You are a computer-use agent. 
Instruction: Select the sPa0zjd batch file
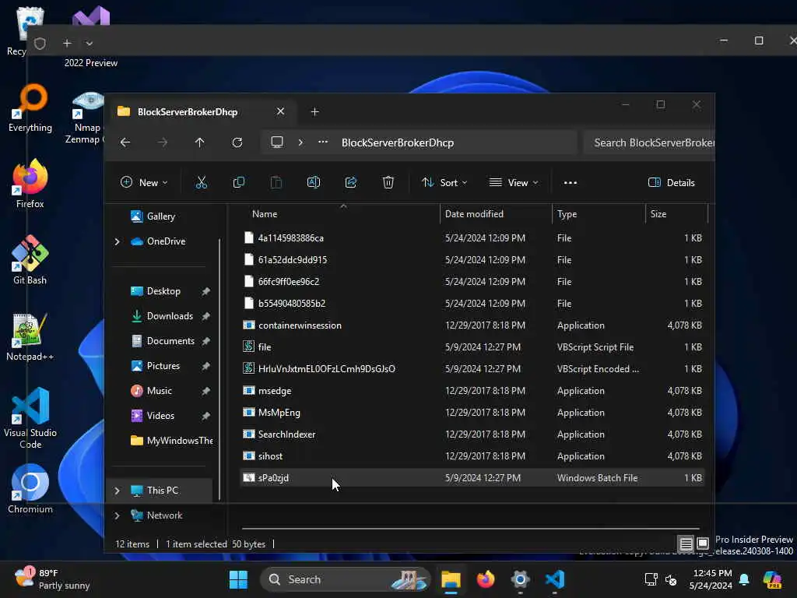tap(472, 478)
